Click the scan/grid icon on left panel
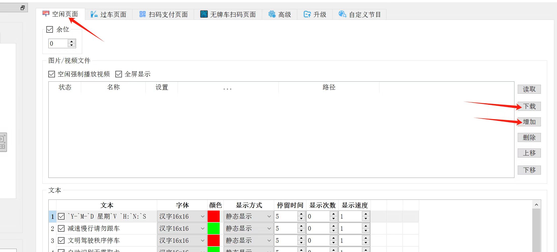The width and height of the screenshot is (557, 252). point(3,142)
